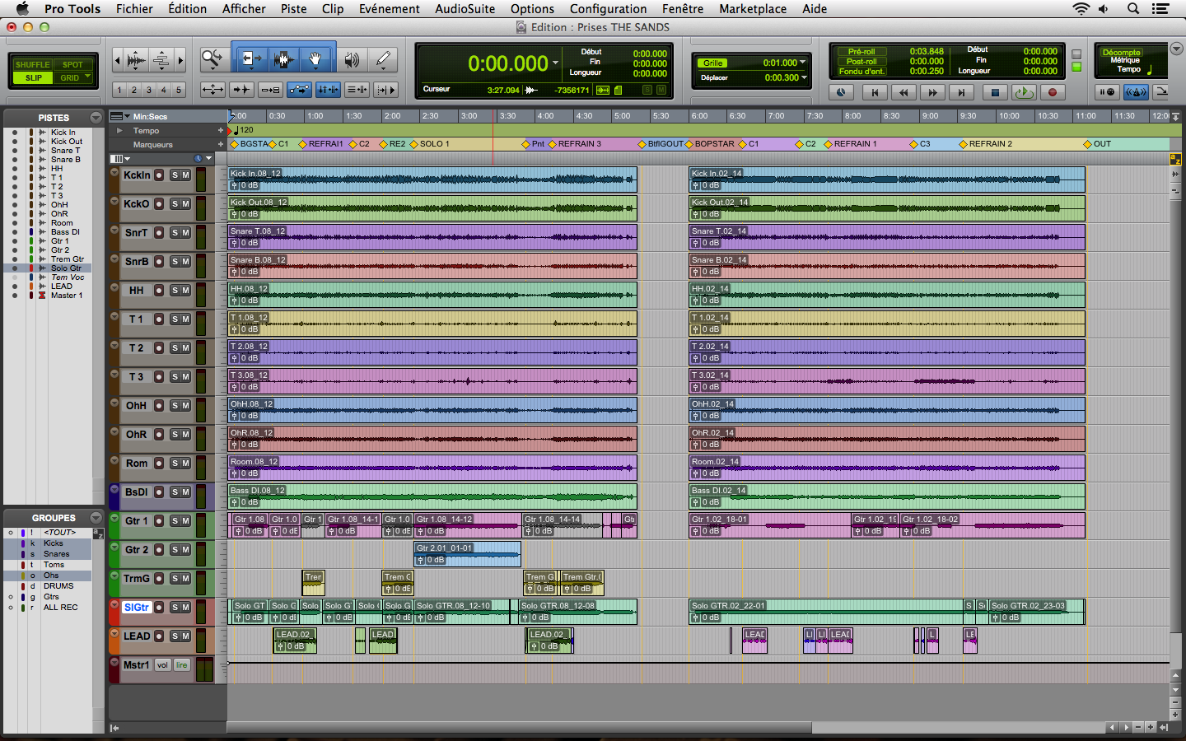The width and height of the screenshot is (1186, 741).
Task: Open Spotlight search magnifier in menu bar
Action: click(x=1133, y=8)
